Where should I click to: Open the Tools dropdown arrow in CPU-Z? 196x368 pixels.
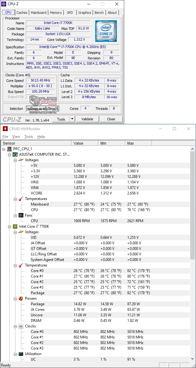72,119
